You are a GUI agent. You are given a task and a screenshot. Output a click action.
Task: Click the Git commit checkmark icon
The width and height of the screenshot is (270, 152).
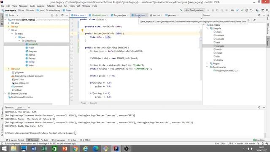click(x=242, y=10)
